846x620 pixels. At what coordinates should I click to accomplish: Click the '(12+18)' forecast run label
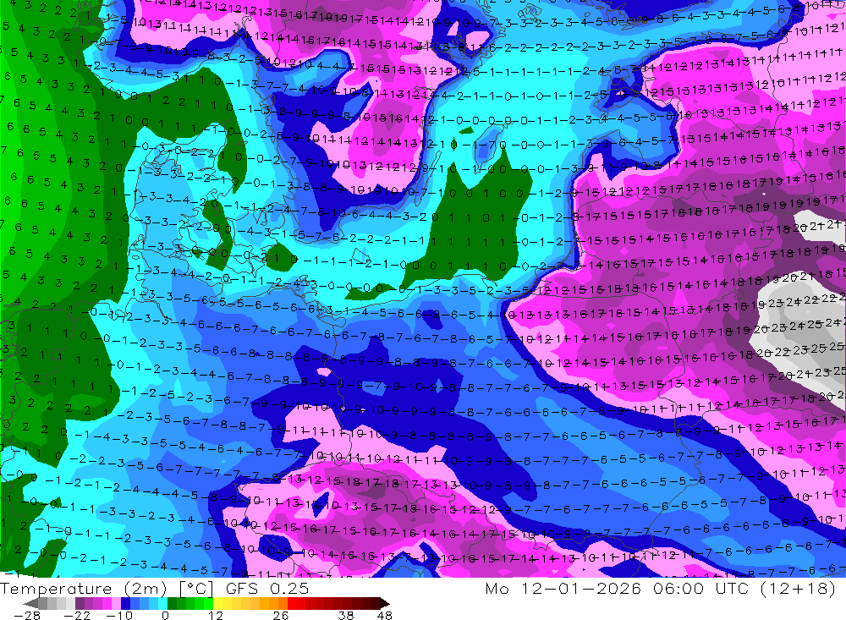pos(798,588)
